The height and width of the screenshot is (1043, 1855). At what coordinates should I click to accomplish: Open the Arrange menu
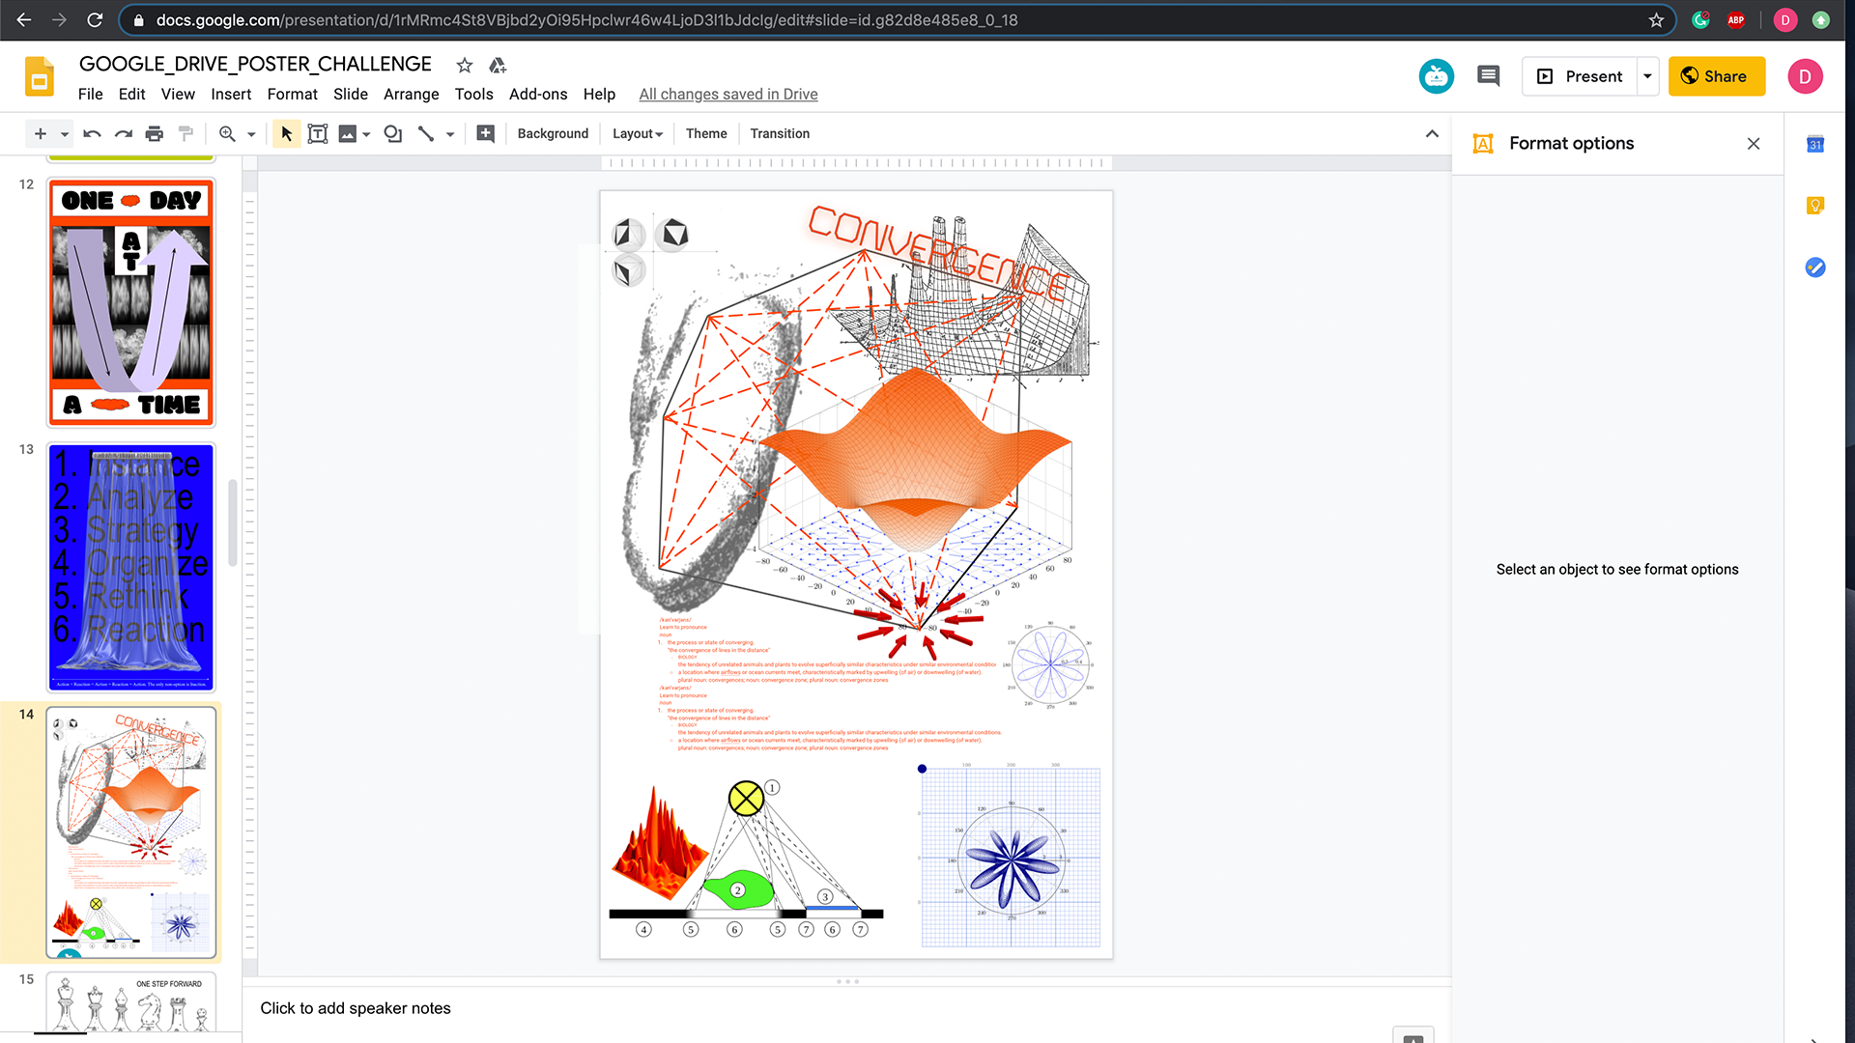pyautogui.click(x=411, y=94)
